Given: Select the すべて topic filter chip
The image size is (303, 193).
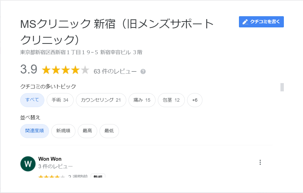Looking at the screenshot, I should click(x=32, y=100).
